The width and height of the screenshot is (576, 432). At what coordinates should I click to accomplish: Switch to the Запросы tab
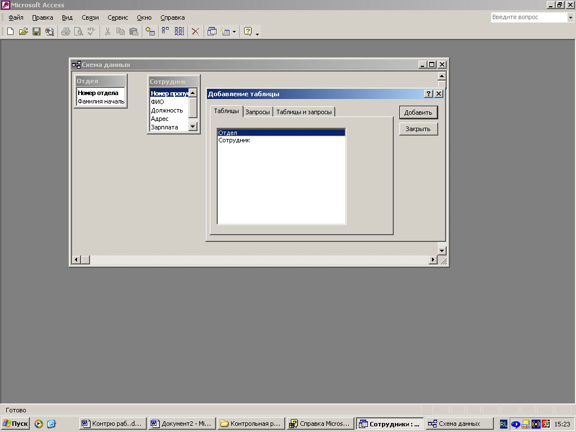(258, 112)
